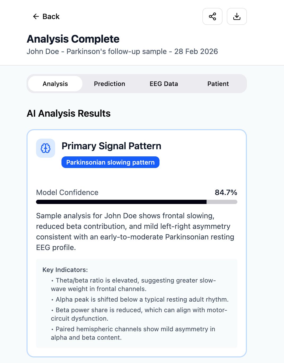Switch to the Prediction tab

[109, 84]
